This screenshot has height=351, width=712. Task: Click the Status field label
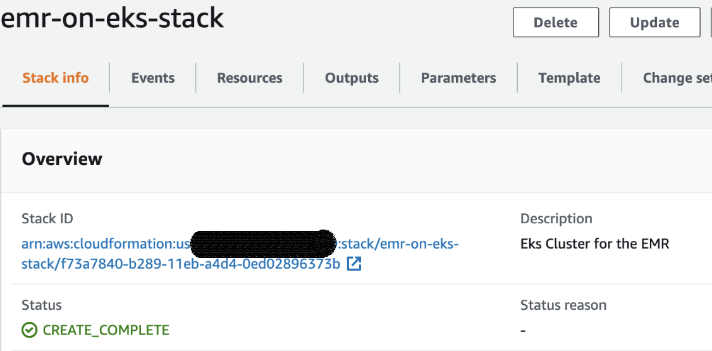point(42,305)
